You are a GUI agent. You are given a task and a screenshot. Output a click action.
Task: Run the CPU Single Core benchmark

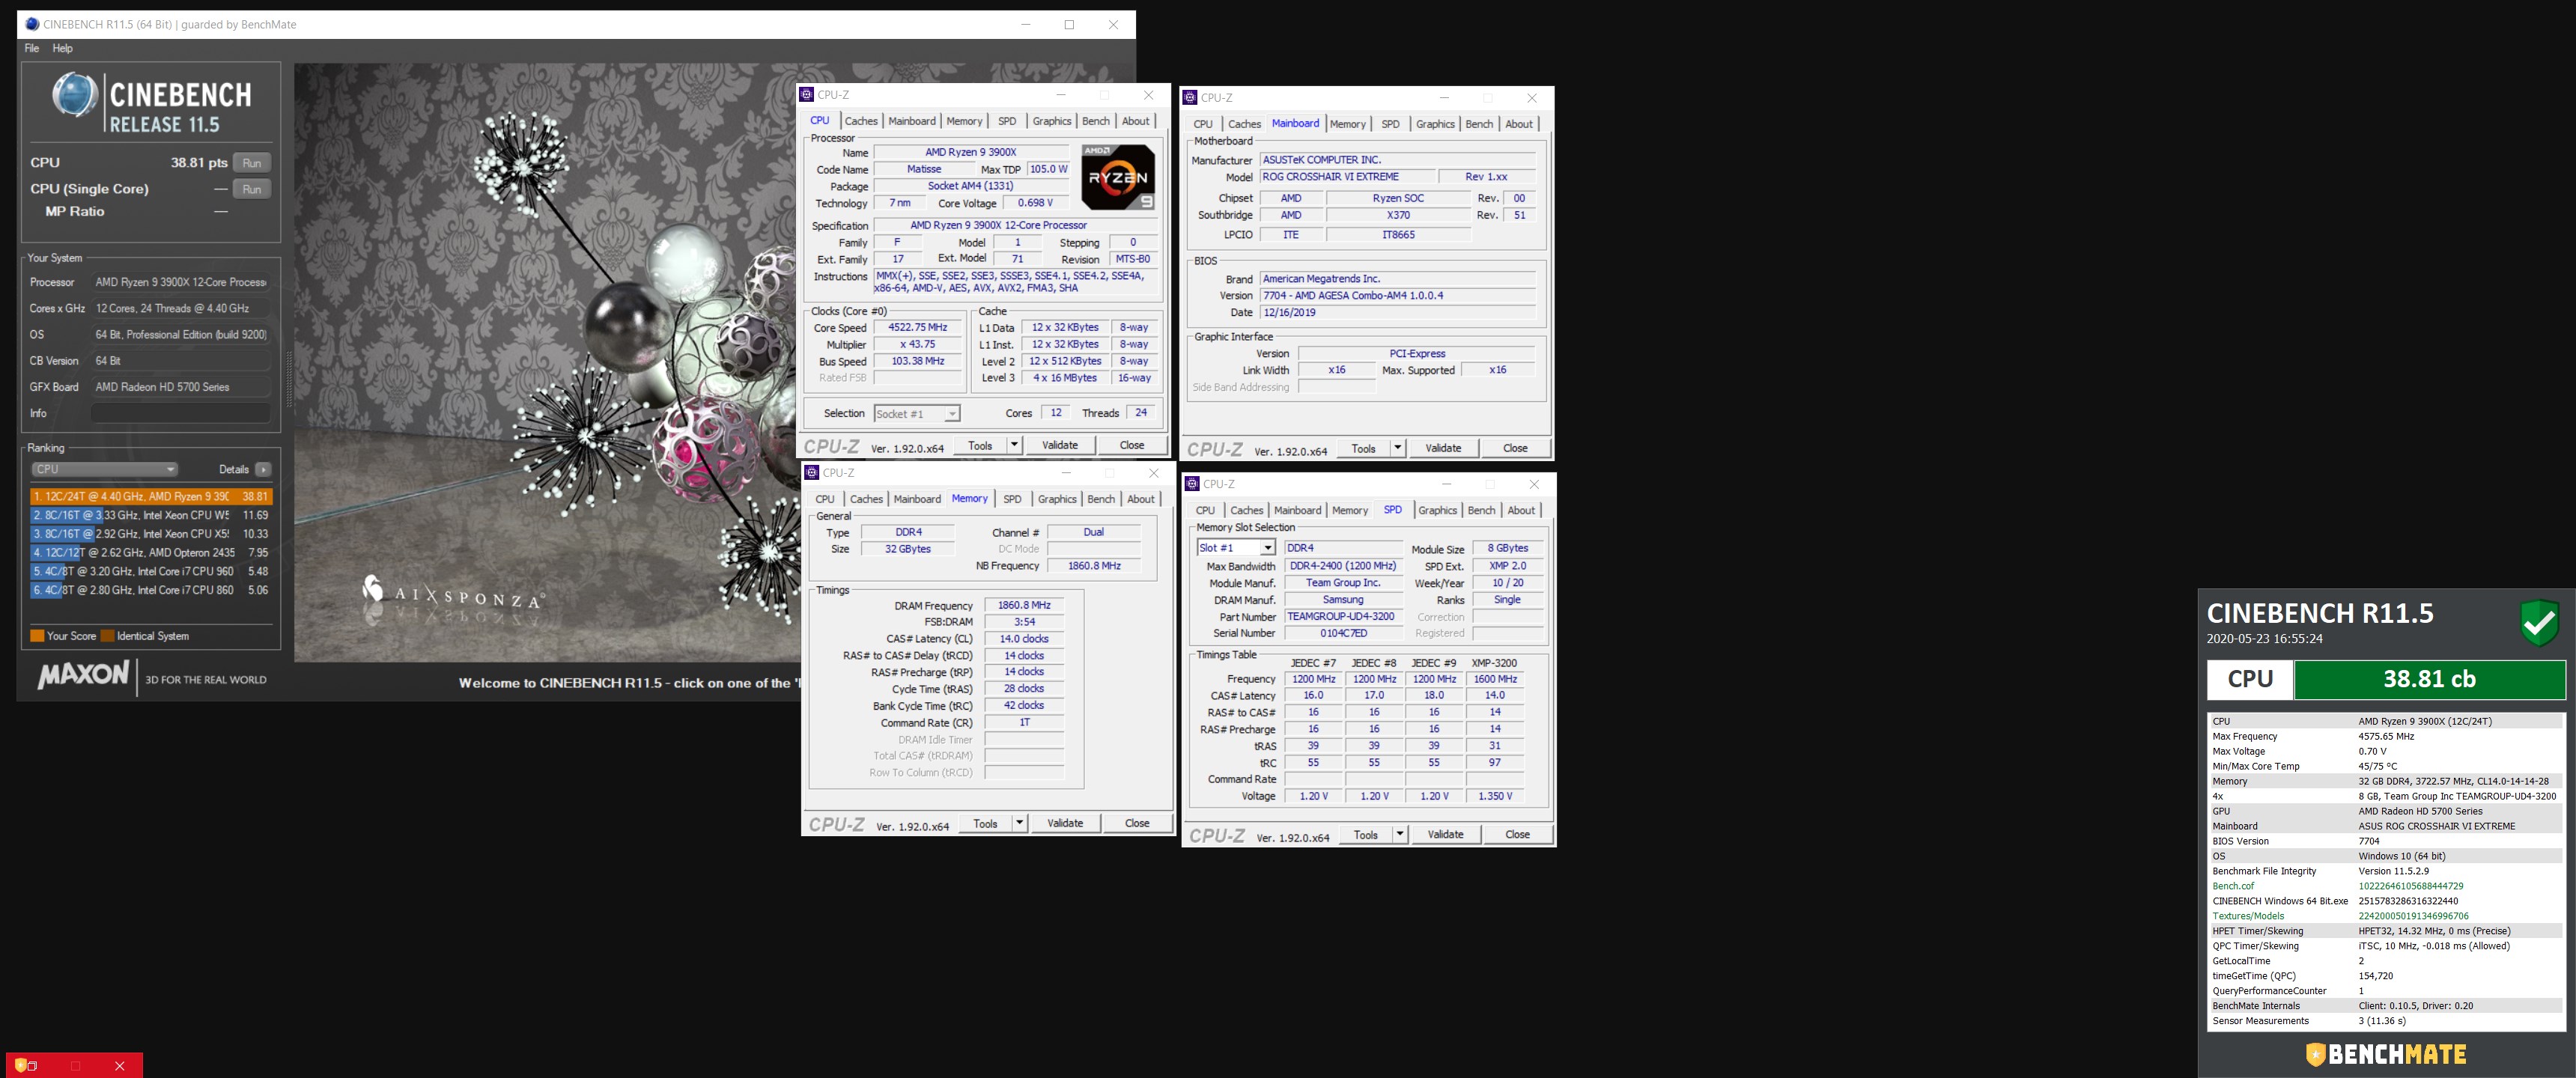click(252, 189)
